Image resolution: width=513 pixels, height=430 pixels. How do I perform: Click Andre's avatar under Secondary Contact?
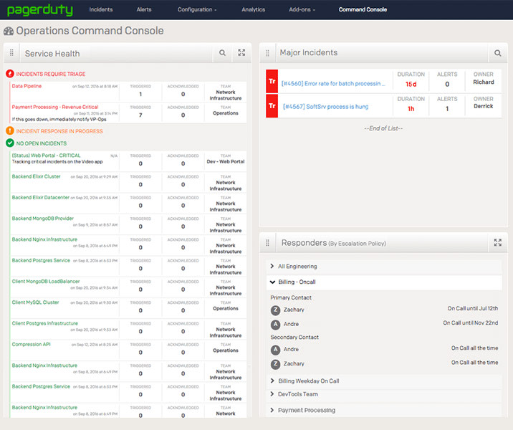pyautogui.click(x=275, y=350)
